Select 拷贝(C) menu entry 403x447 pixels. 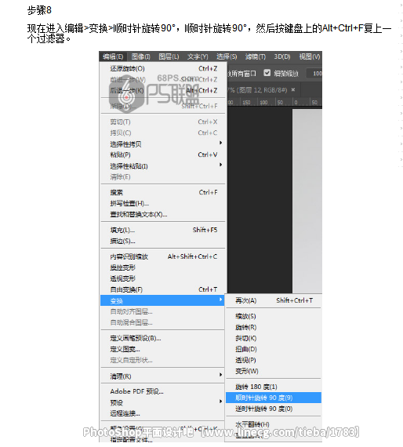coord(163,133)
